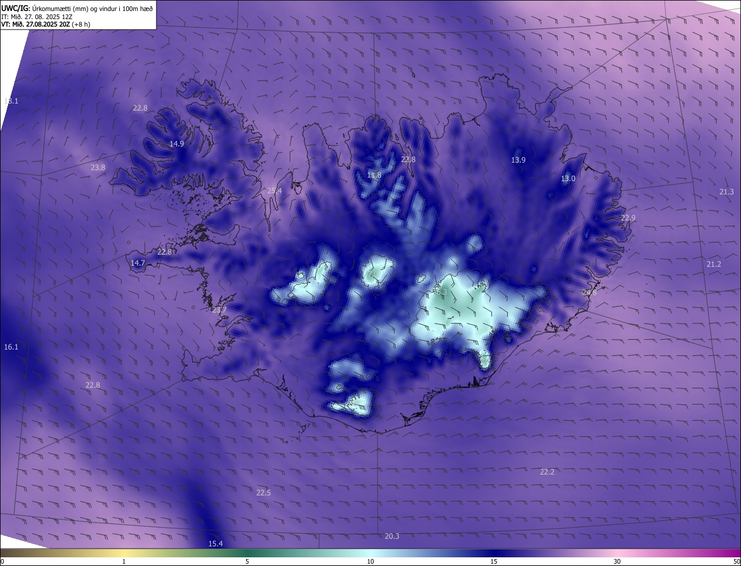Click the 7.0 value label
The image size is (741, 566).
[x=372, y=274]
